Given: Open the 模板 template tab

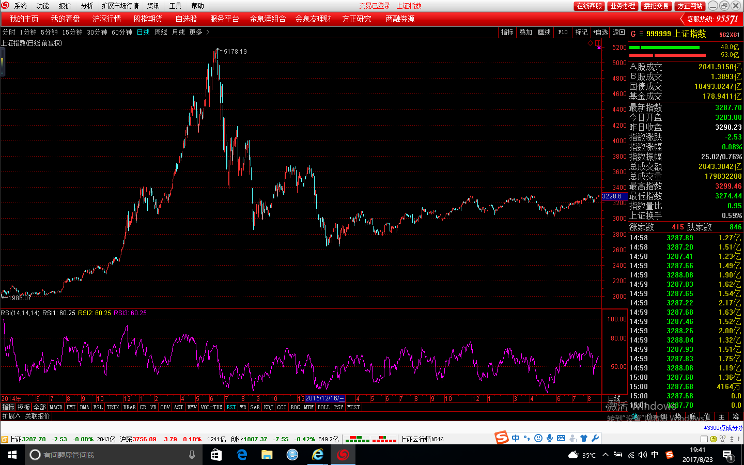Looking at the screenshot, I should pyautogui.click(x=24, y=407).
